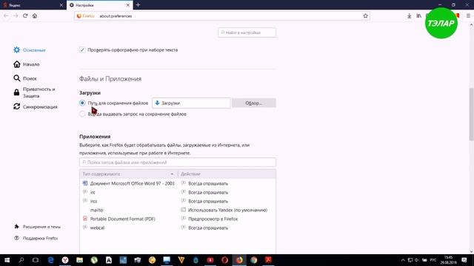Open action dropdown for the irc row
Image resolution: width=474 pixels, height=266 pixels.
[227, 192]
